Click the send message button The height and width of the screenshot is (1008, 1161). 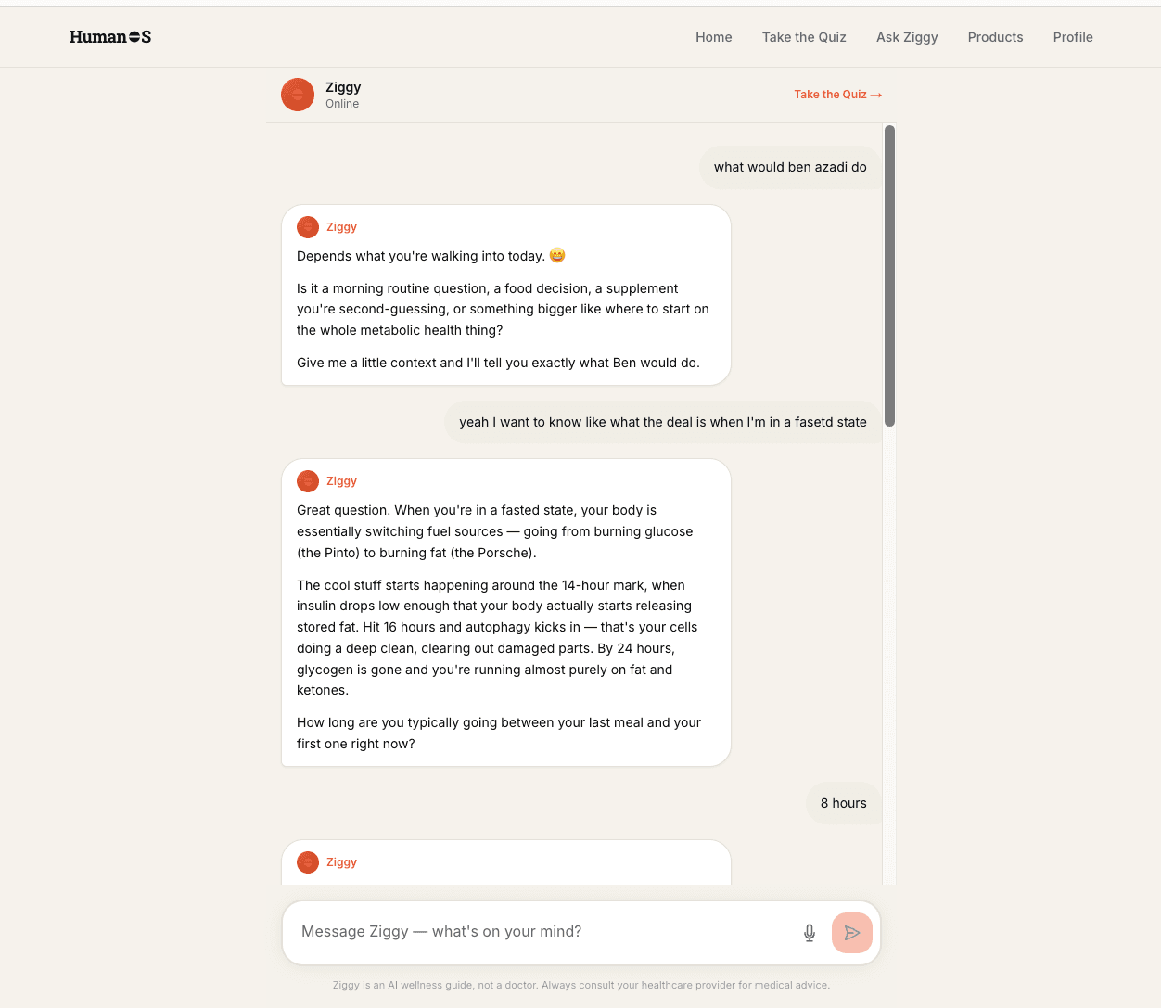pyautogui.click(x=852, y=933)
